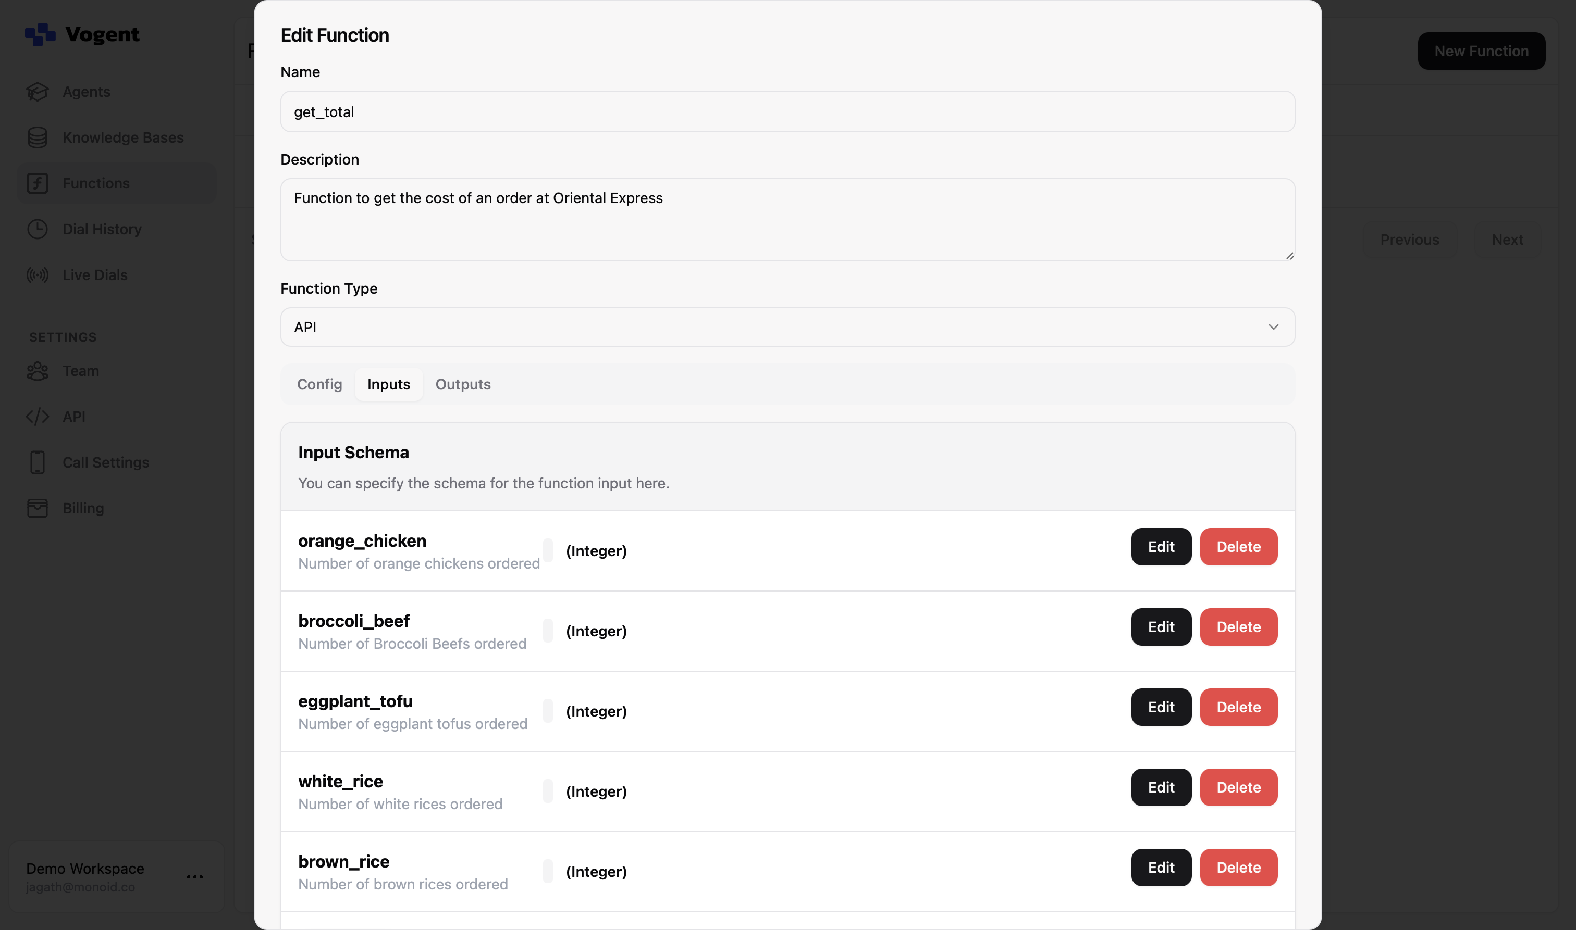Viewport: 1576px width, 930px height.
Task: Click the Description text area
Action: [787, 219]
